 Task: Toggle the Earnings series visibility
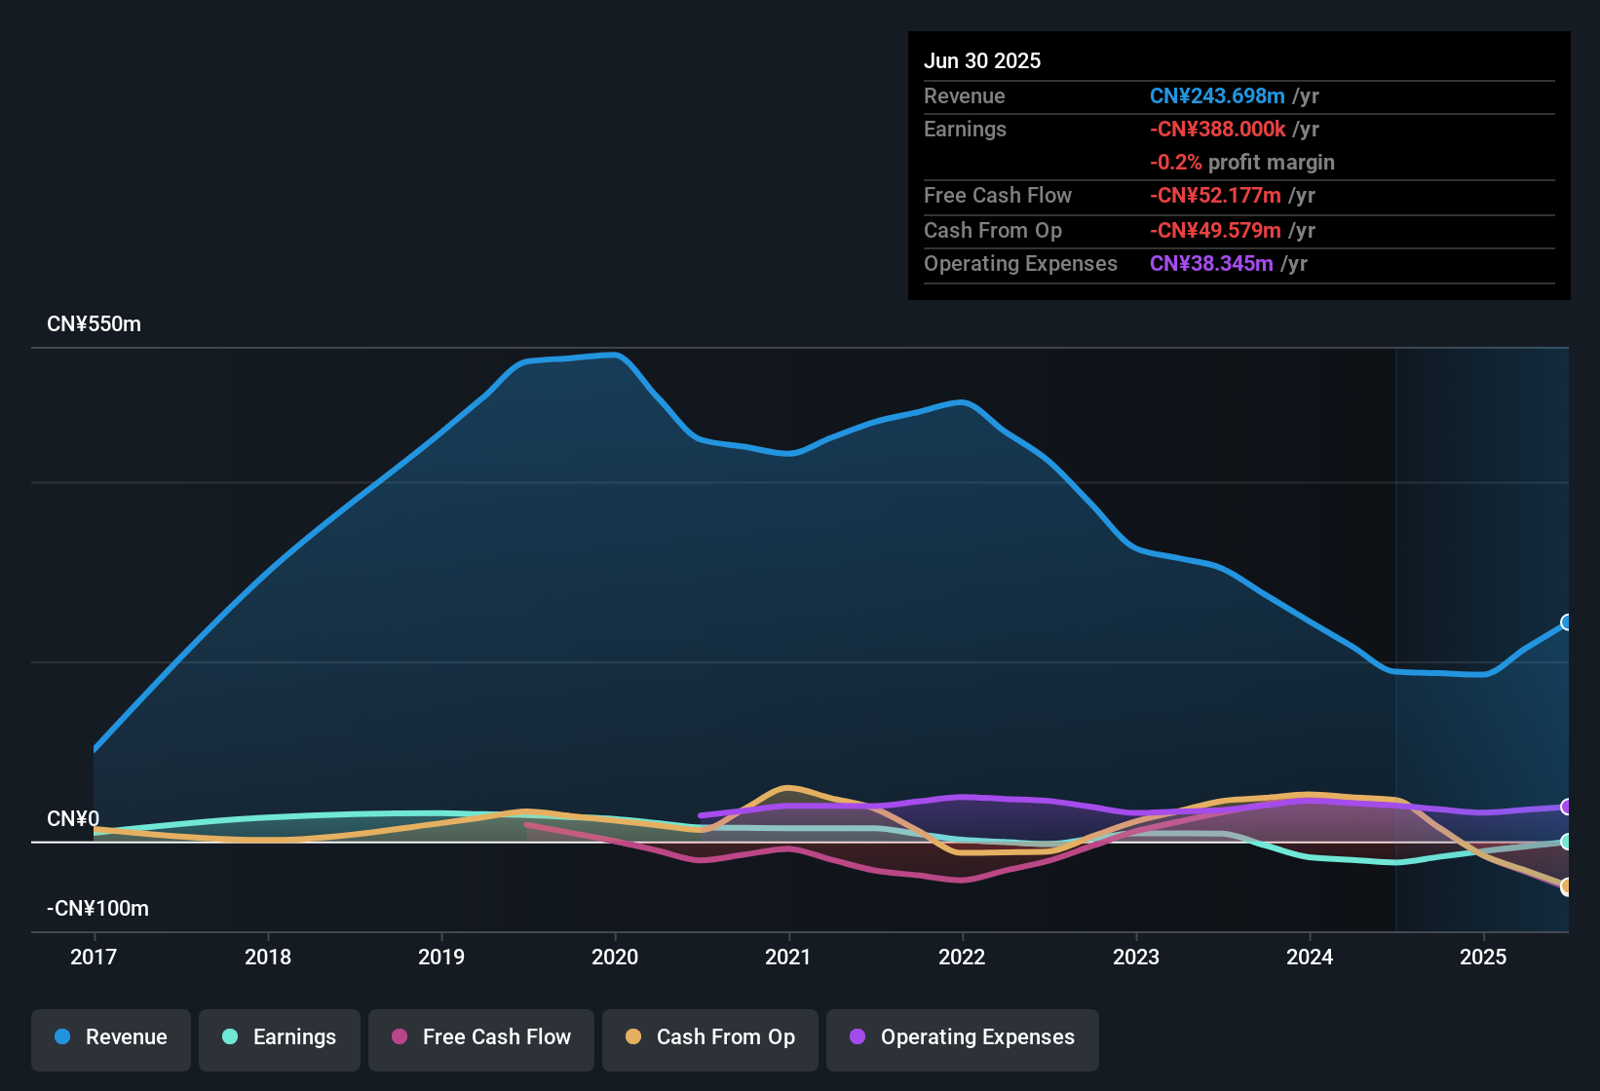tap(280, 1037)
